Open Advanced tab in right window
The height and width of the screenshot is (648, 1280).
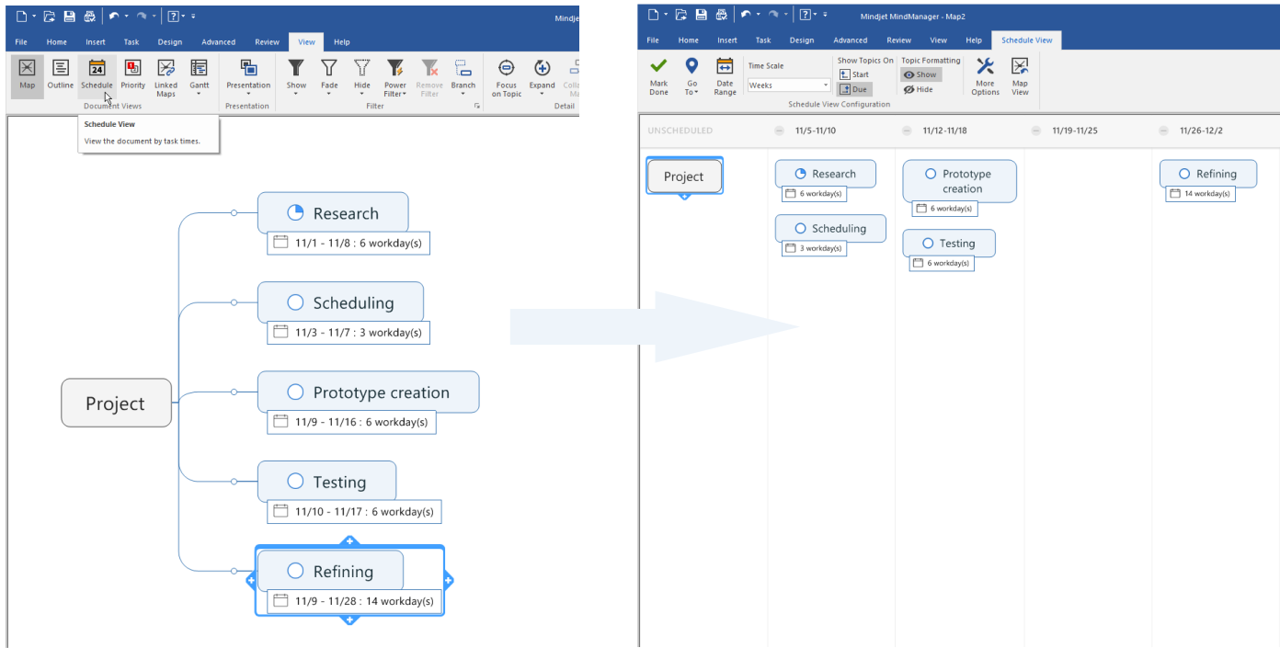(x=850, y=40)
